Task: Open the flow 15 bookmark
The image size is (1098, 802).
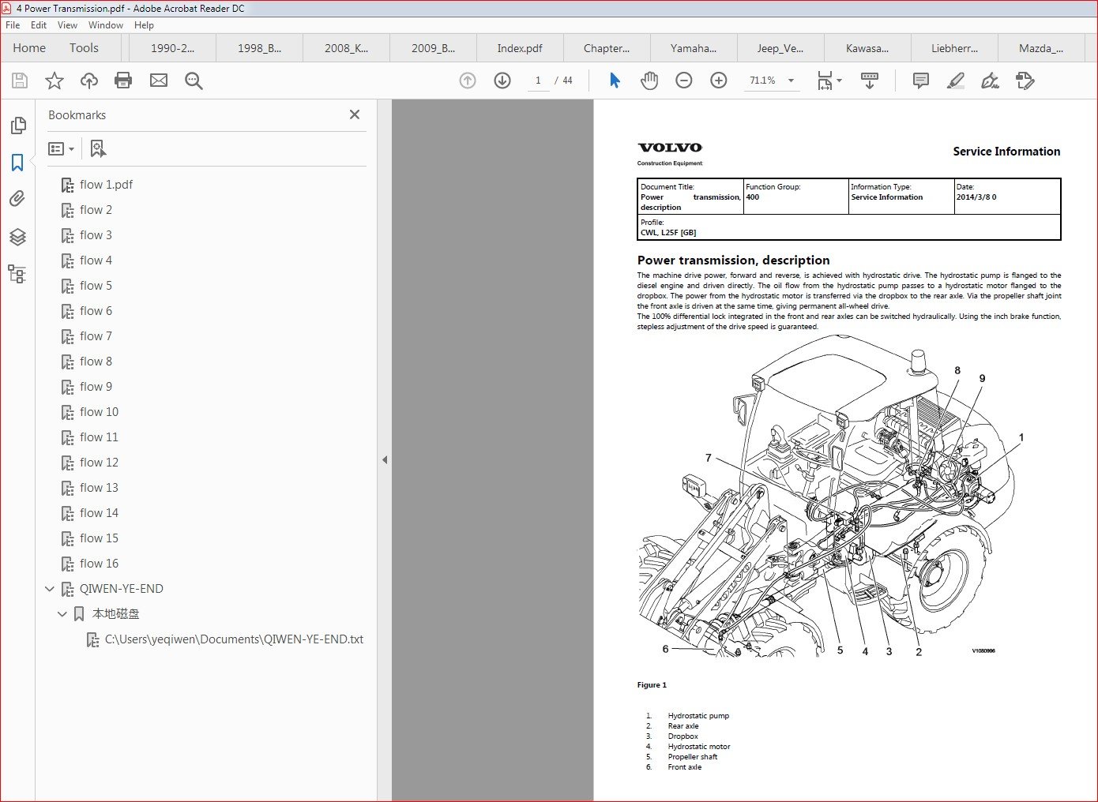Action: (x=99, y=538)
